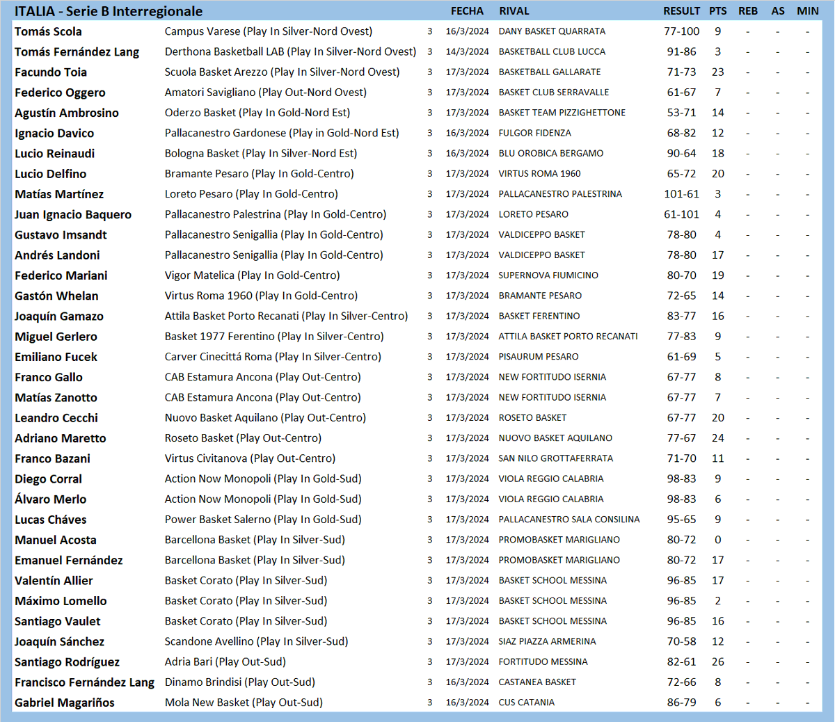Select player name Diego Corral
Viewport: 835px width, 722px height.
(x=48, y=479)
